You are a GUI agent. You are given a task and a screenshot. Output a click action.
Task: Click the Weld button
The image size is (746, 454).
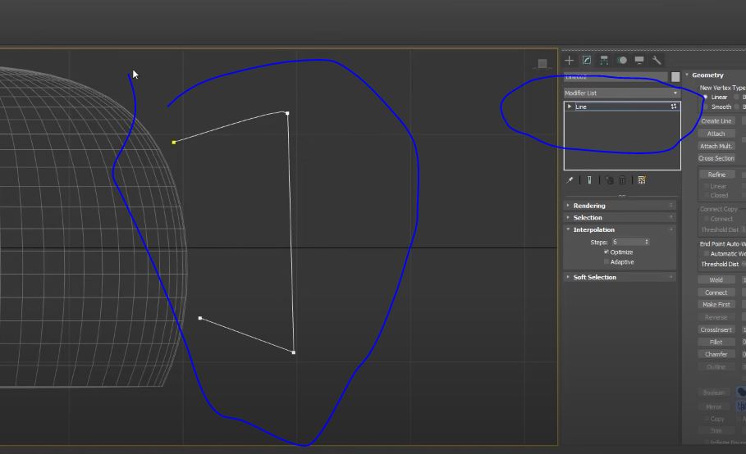[x=716, y=280]
